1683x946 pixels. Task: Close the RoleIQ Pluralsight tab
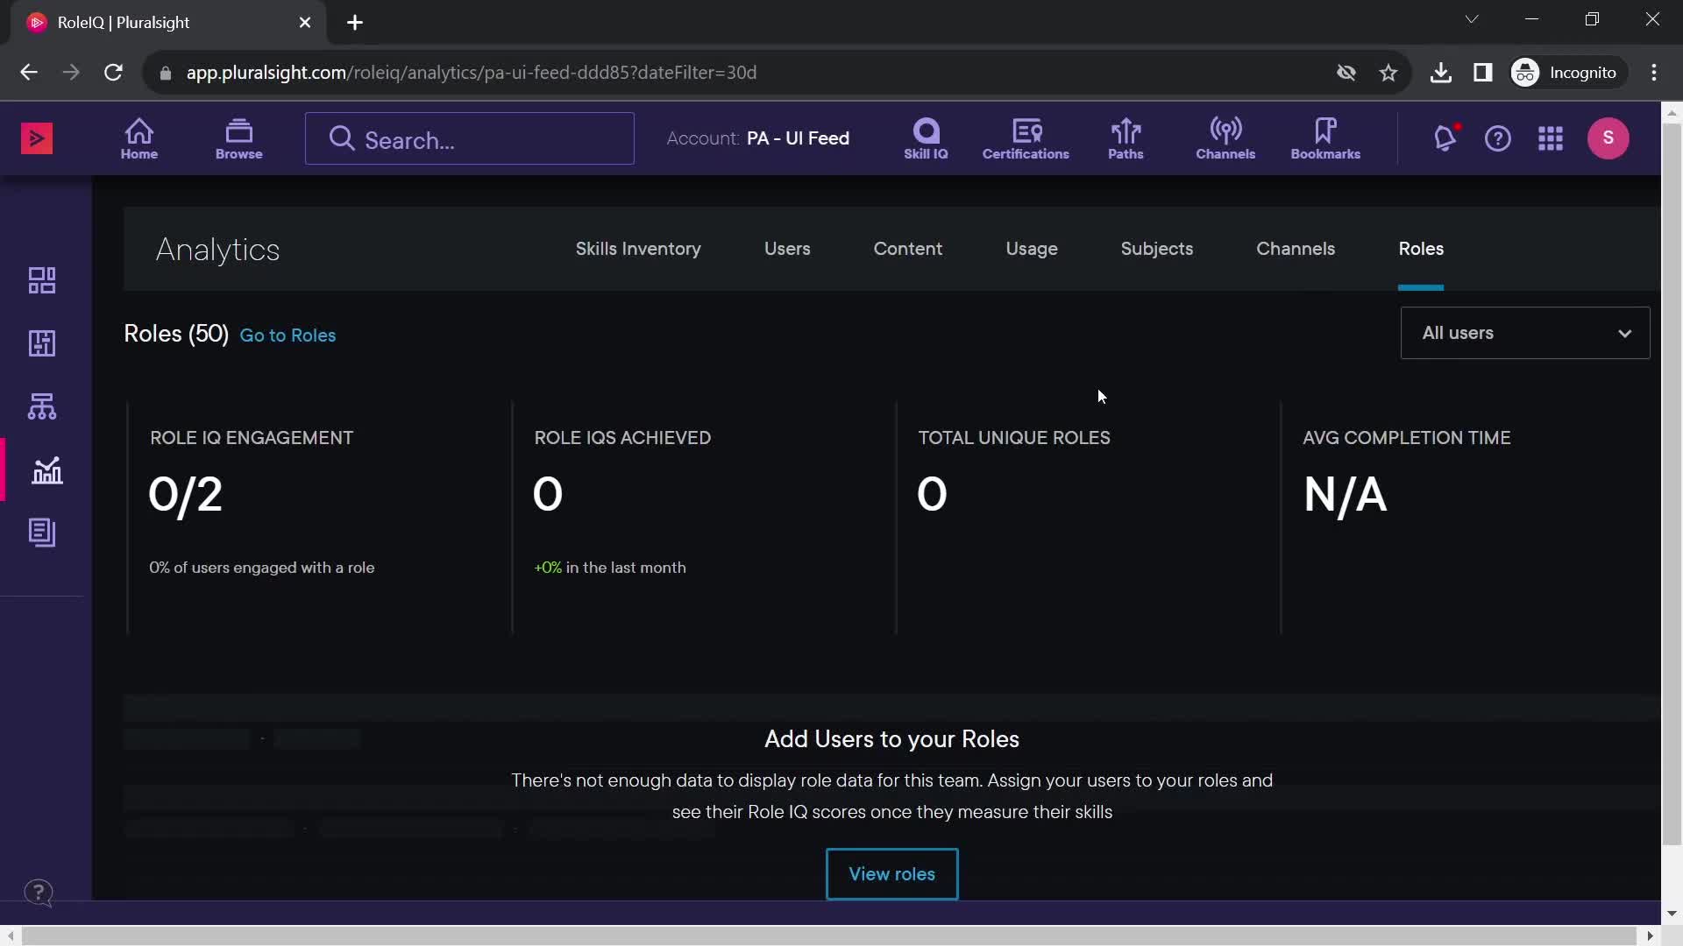tap(304, 23)
